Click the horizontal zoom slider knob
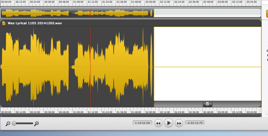This screenshot has height=136, width=268. pos(14,124)
